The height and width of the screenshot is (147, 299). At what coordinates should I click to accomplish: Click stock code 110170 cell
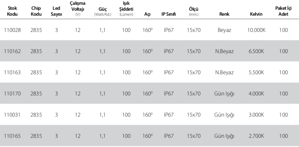pyautogui.click(x=13, y=93)
